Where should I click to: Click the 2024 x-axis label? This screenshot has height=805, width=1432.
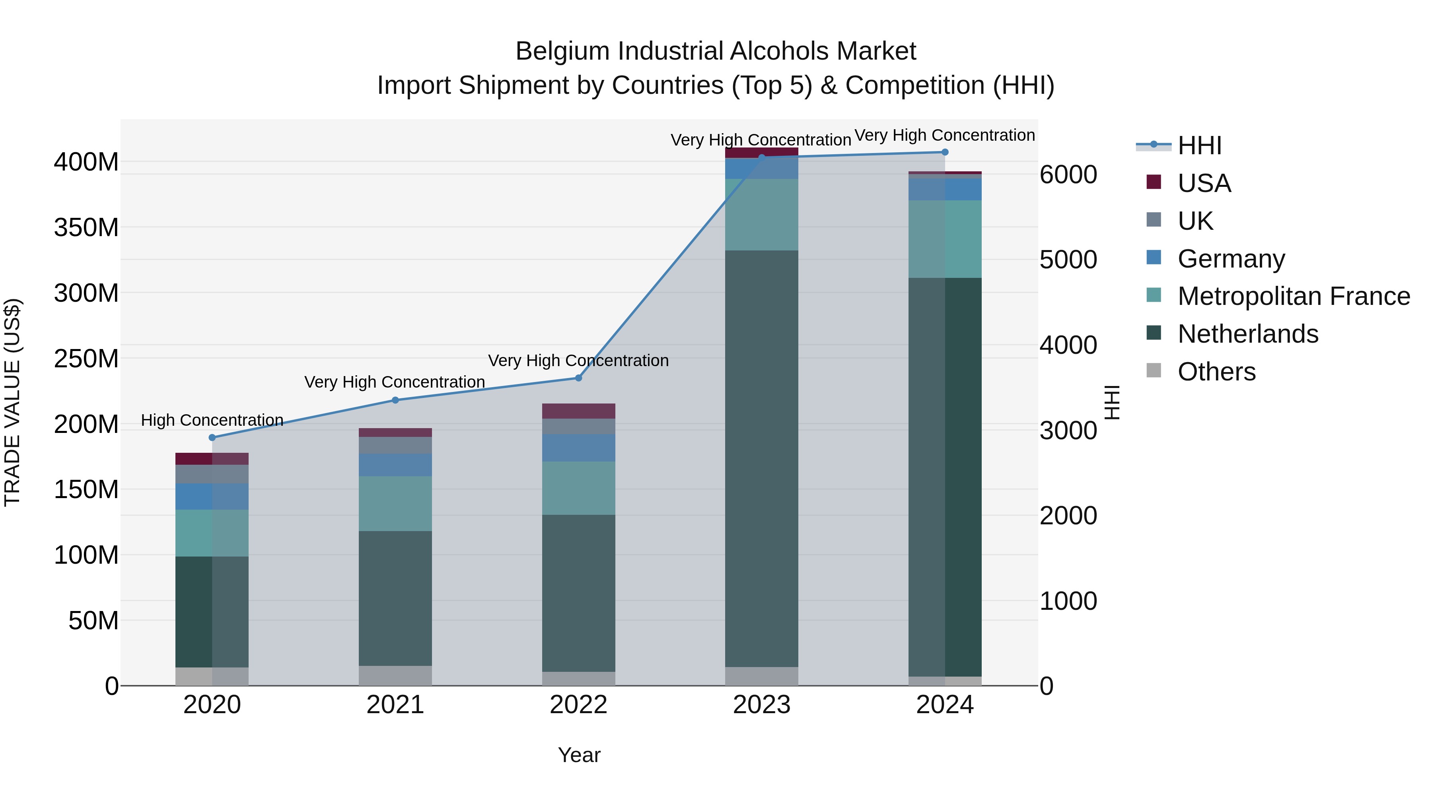[x=945, y=705]
